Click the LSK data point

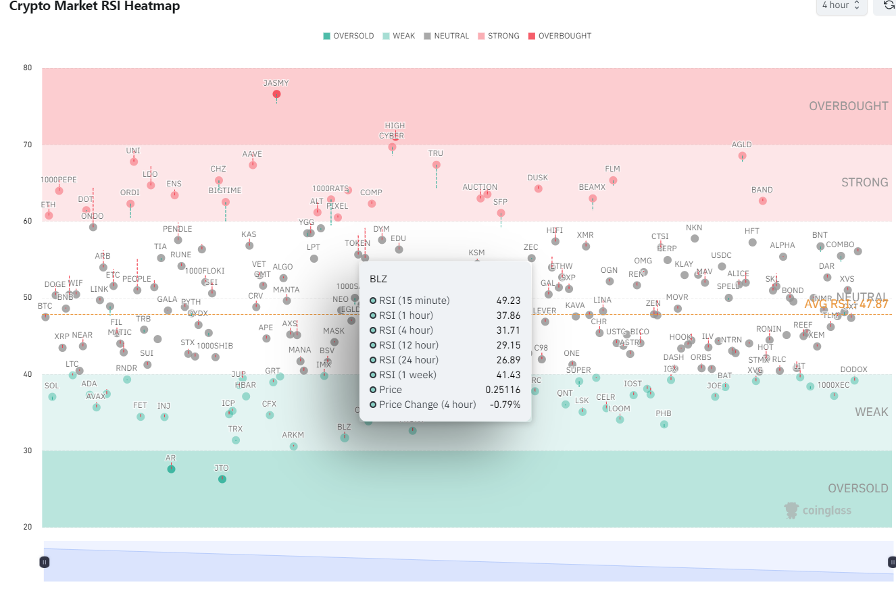point(582,411)
